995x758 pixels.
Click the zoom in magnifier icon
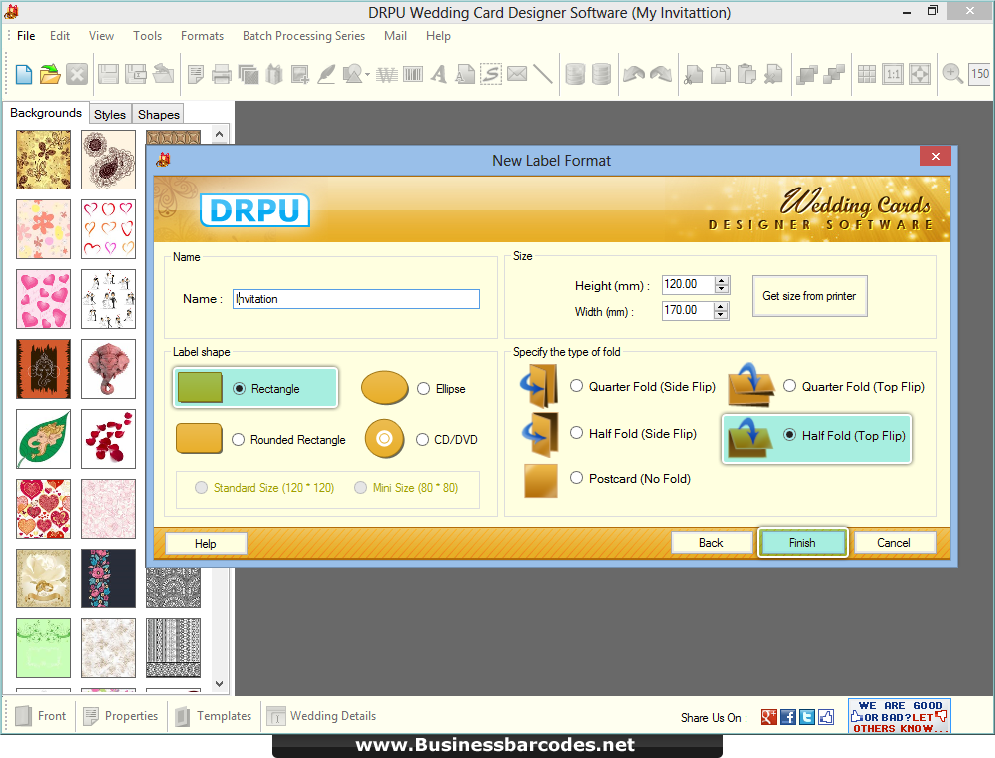[x=952, y=74]
